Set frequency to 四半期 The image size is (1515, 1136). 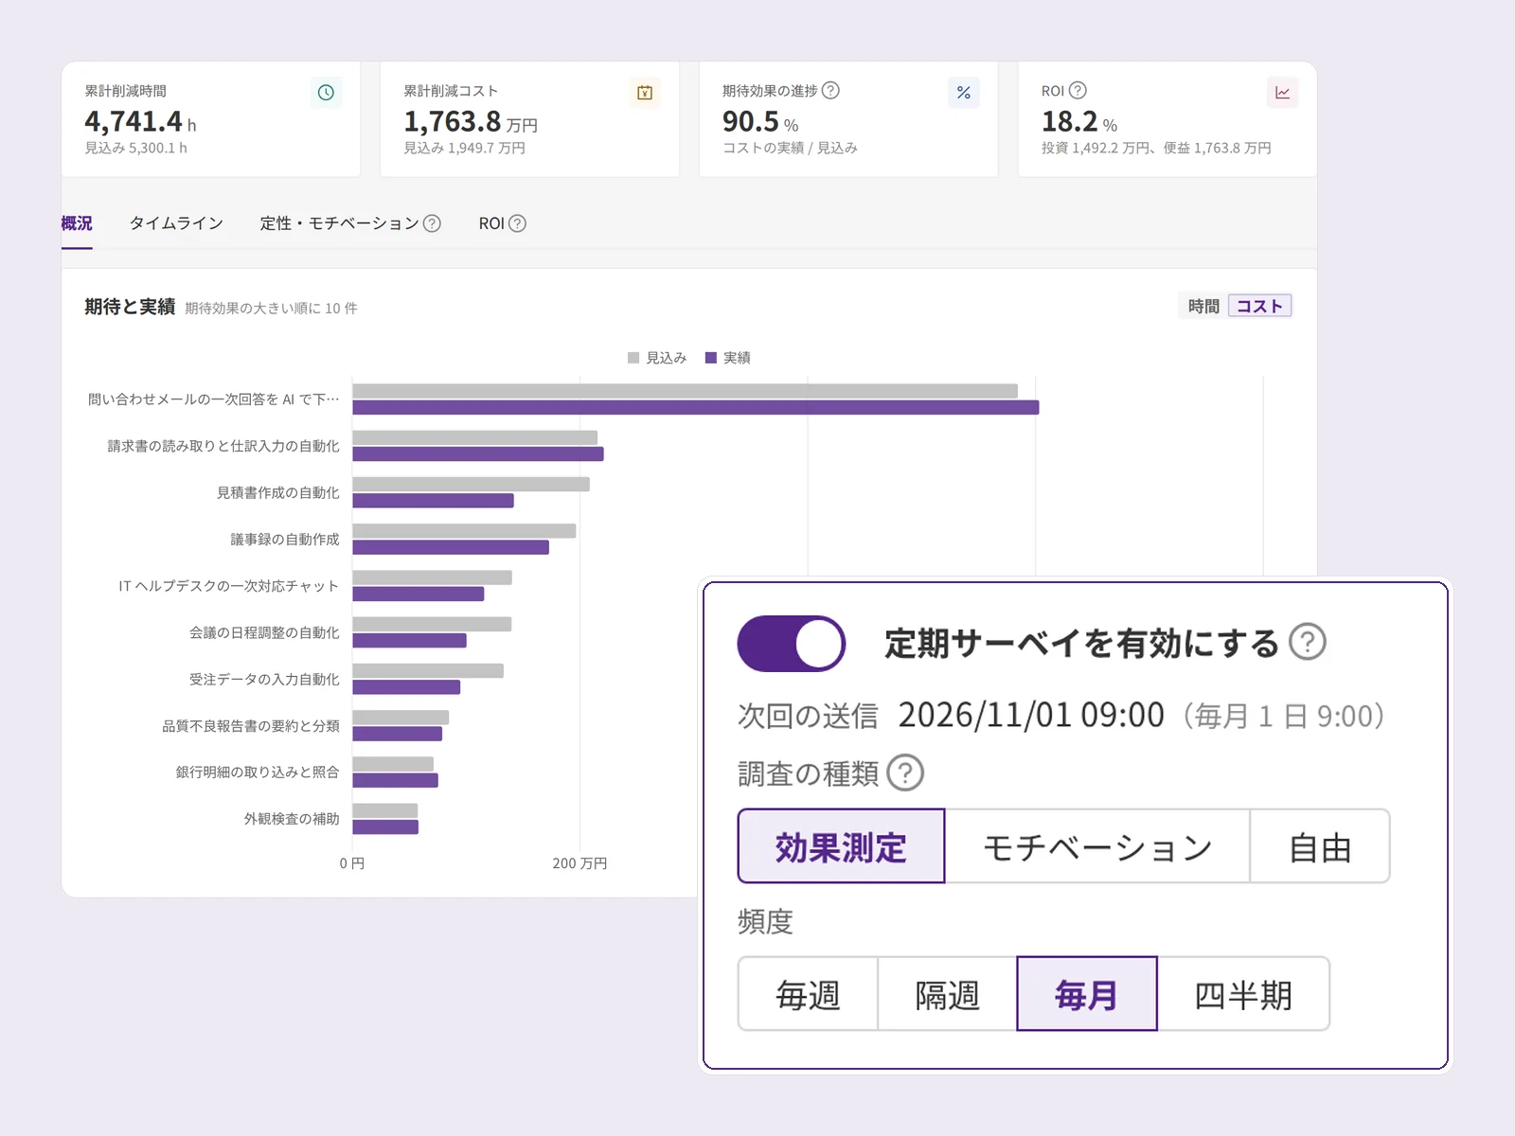(1243, 994)
